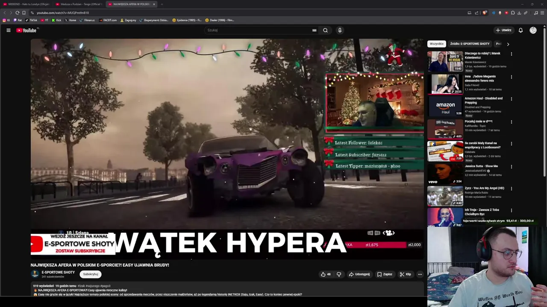
Task: Like the video with thumbs up
Action: [326, 274]
